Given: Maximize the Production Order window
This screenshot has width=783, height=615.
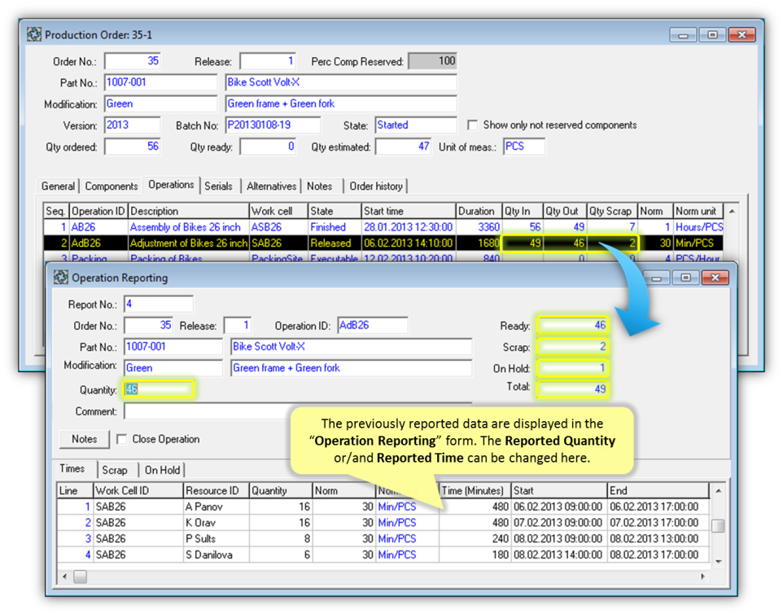Looking at the screenshot, I should [x=712, y=34].
